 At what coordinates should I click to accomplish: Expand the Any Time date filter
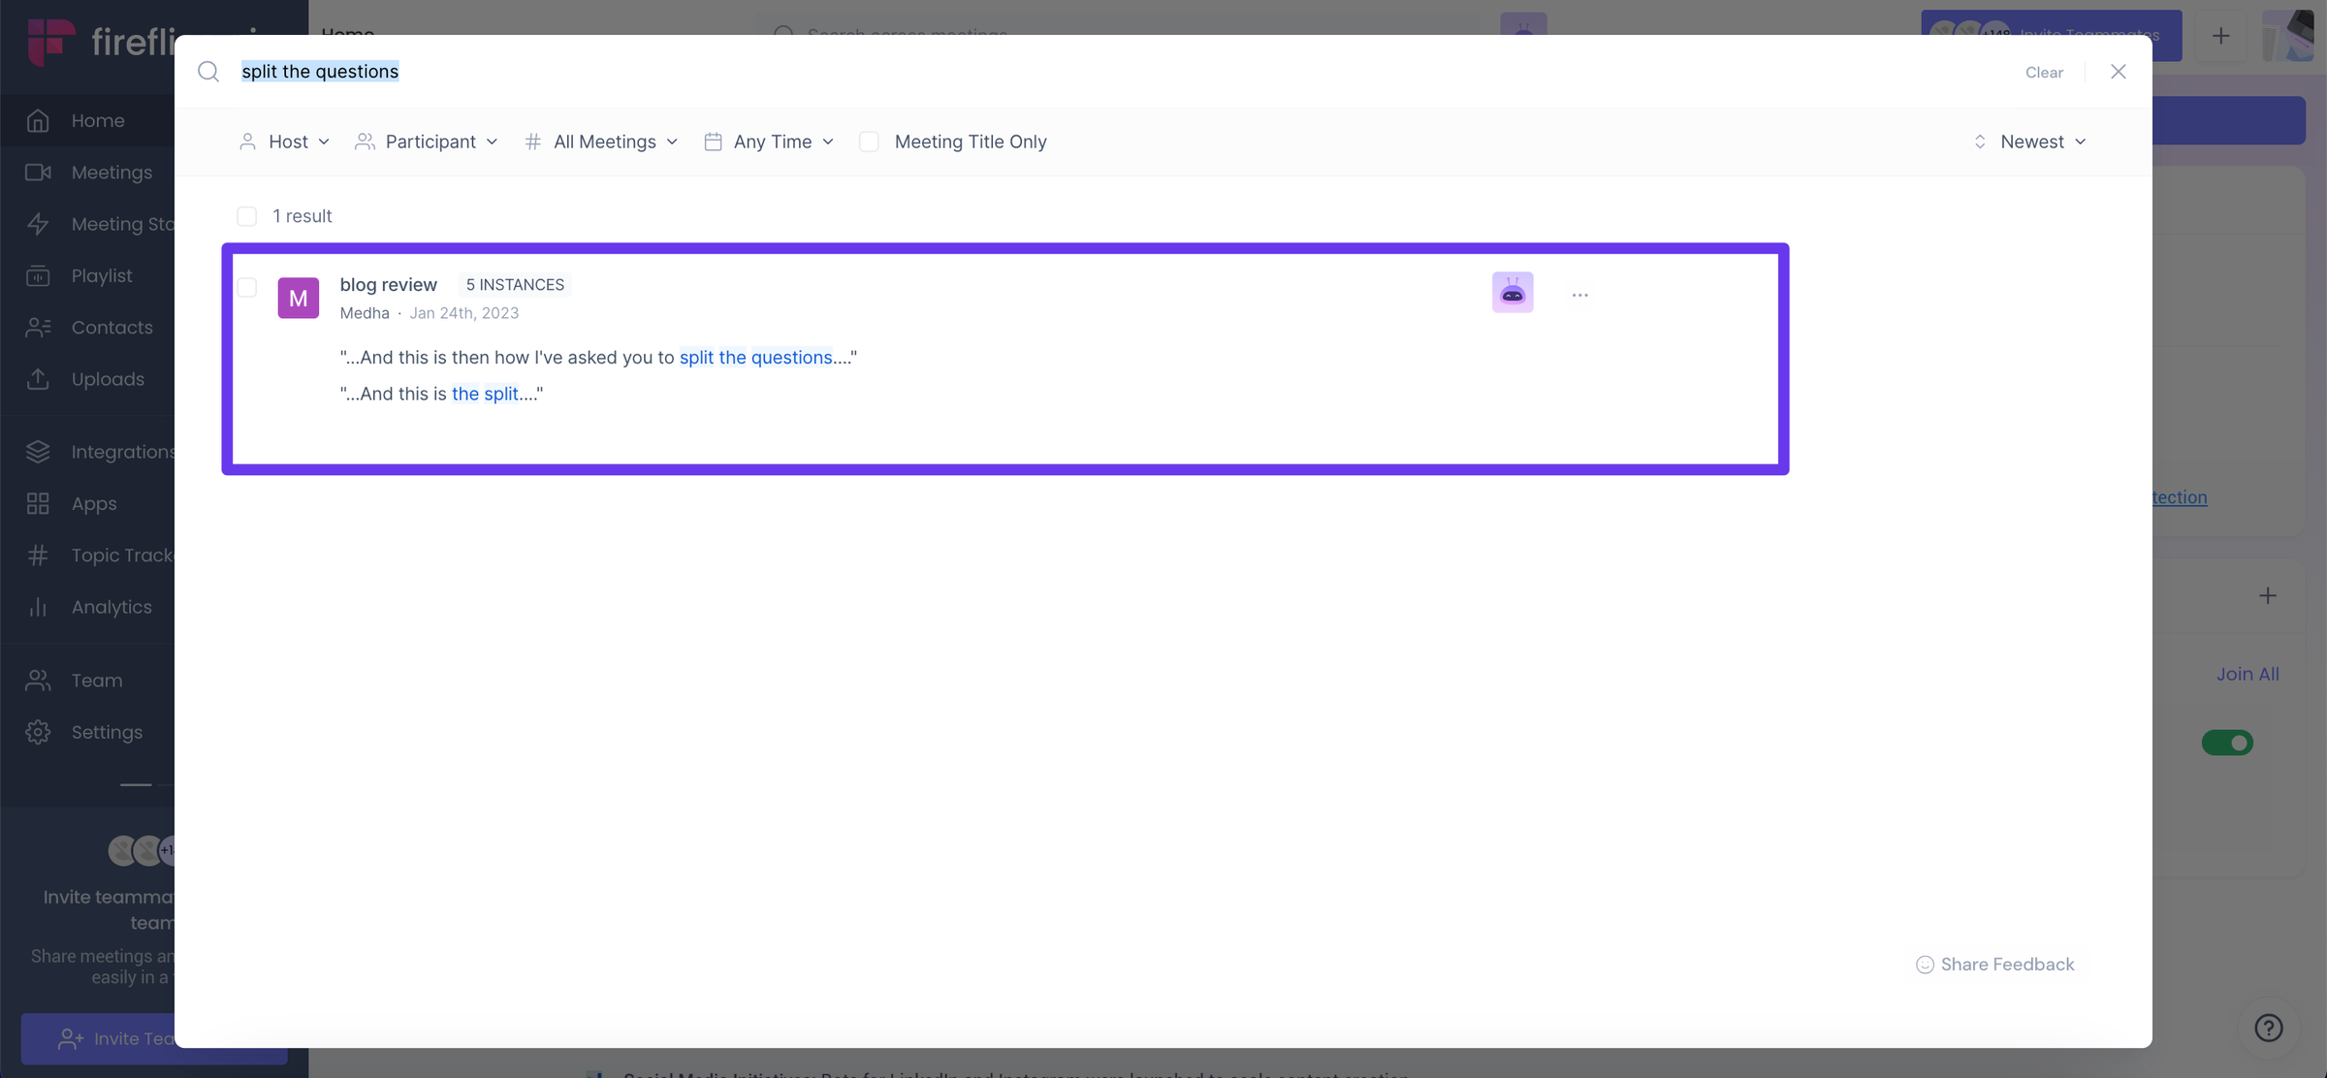coord(769,141)
